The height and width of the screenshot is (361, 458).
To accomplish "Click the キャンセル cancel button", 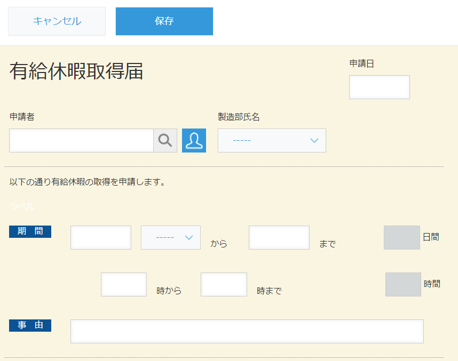I will (57, 21).
